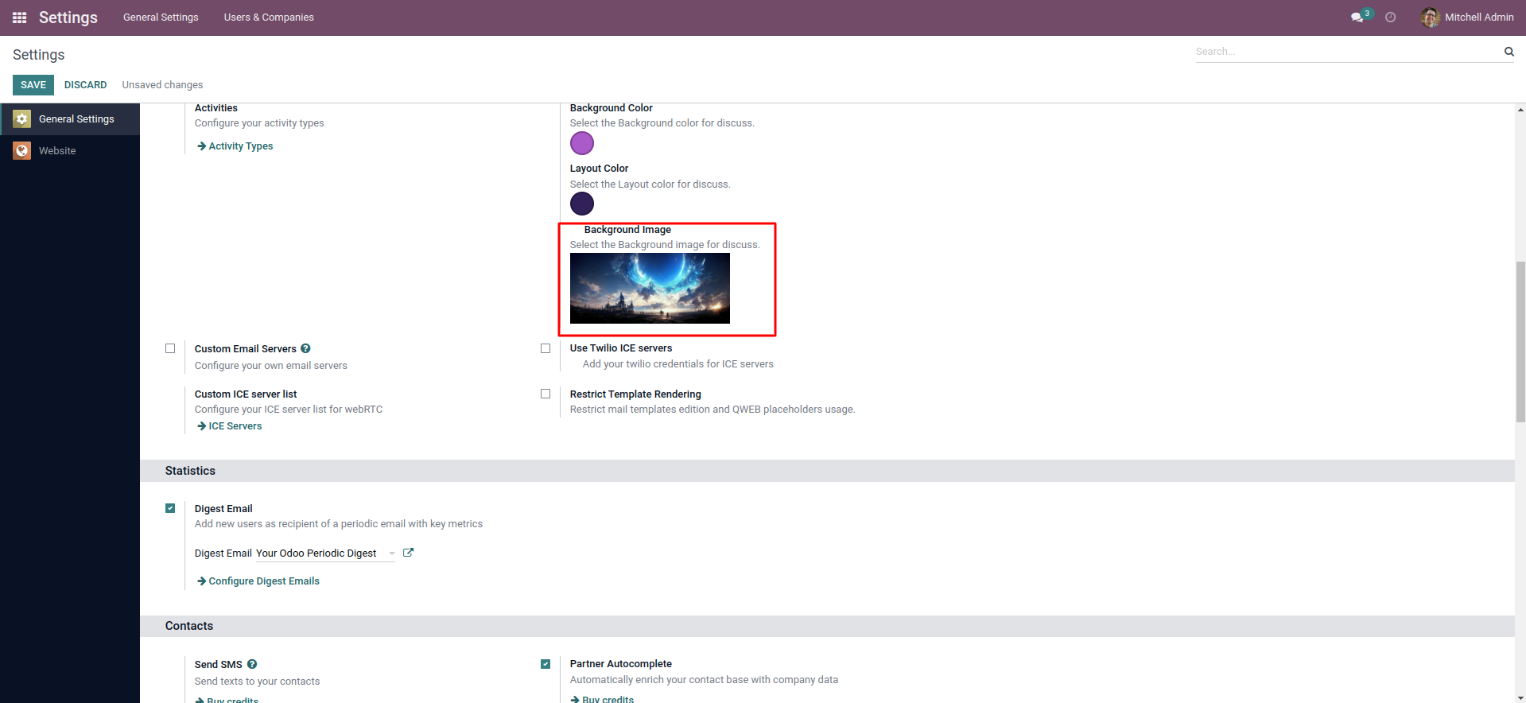Image resolution: width=1526 pixels, height=703 pixels.
Task: Select the General Settings sidebar tab
Action: click(70, 119)
